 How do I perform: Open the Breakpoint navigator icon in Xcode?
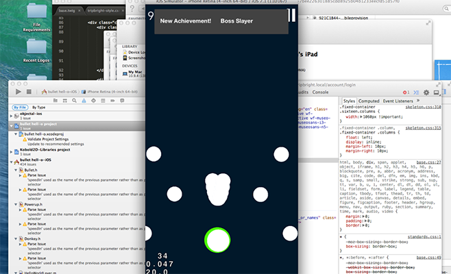click(112, 101)
